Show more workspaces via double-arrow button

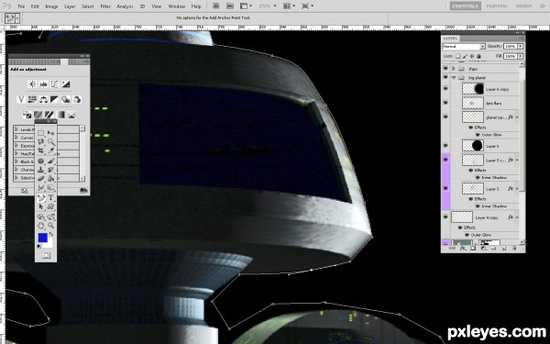[542, 6]
